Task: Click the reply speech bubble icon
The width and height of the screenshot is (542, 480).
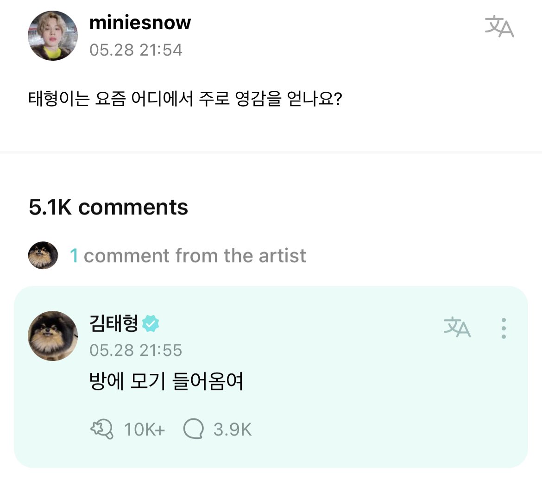Action: pyautogui.click(x=193, y=429)
